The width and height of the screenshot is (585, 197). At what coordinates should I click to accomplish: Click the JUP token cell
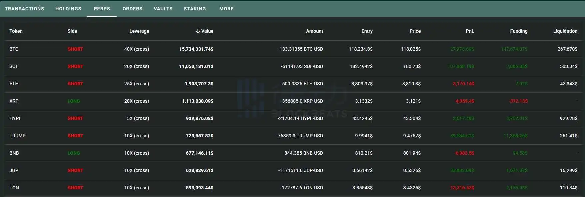pyautogui.click(x=14, y=170)
